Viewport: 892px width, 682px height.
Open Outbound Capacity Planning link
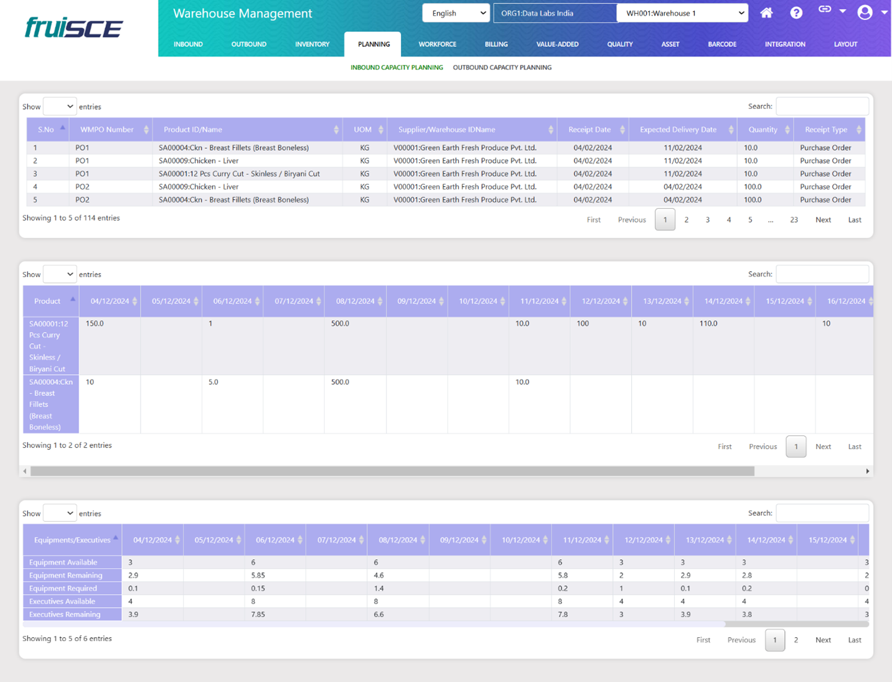pyautogui.click(x=502, y=67)
